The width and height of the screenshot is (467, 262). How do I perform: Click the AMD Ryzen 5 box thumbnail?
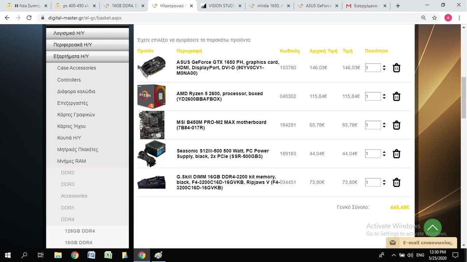(x=151, y=96)
